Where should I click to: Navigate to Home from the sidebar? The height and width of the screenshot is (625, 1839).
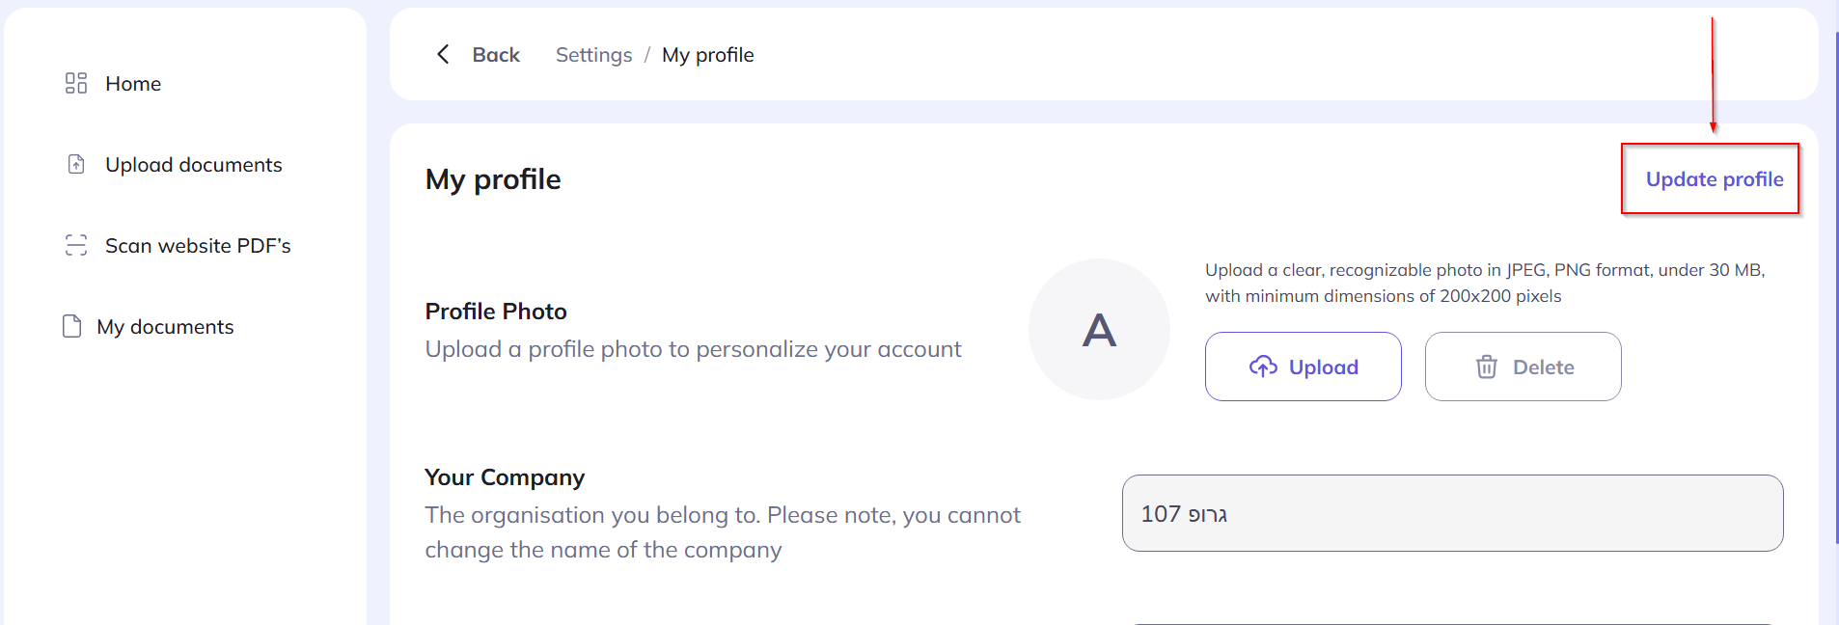[132, 84]
